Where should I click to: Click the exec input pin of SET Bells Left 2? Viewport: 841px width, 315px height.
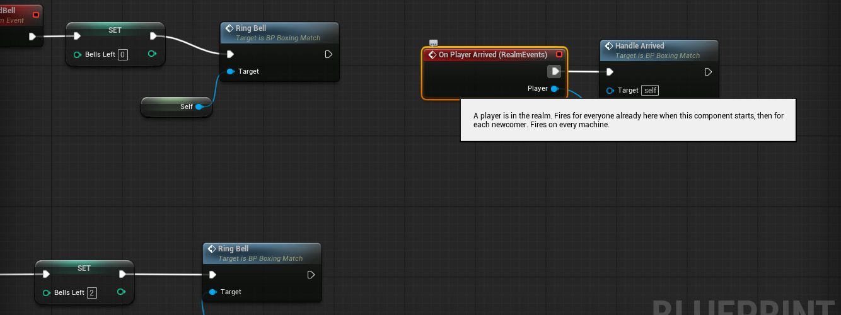pyautogui.click(x=46, y=274)
